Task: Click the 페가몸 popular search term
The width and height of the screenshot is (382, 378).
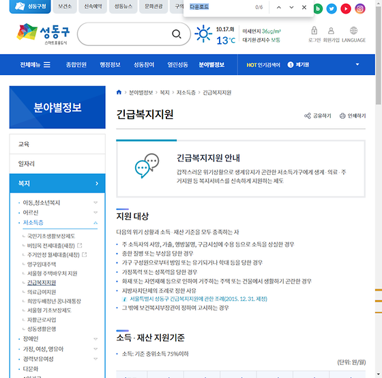Action: point(302,65)
